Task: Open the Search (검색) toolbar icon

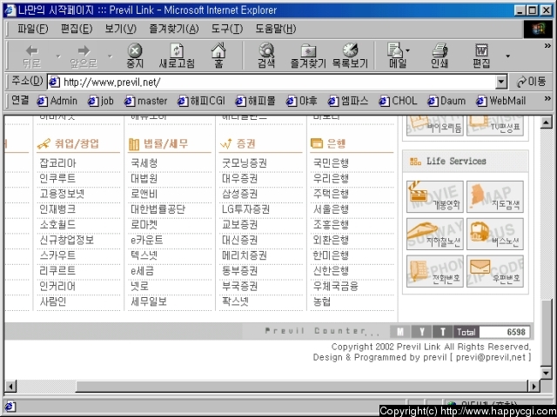Action: click(266, 56)
